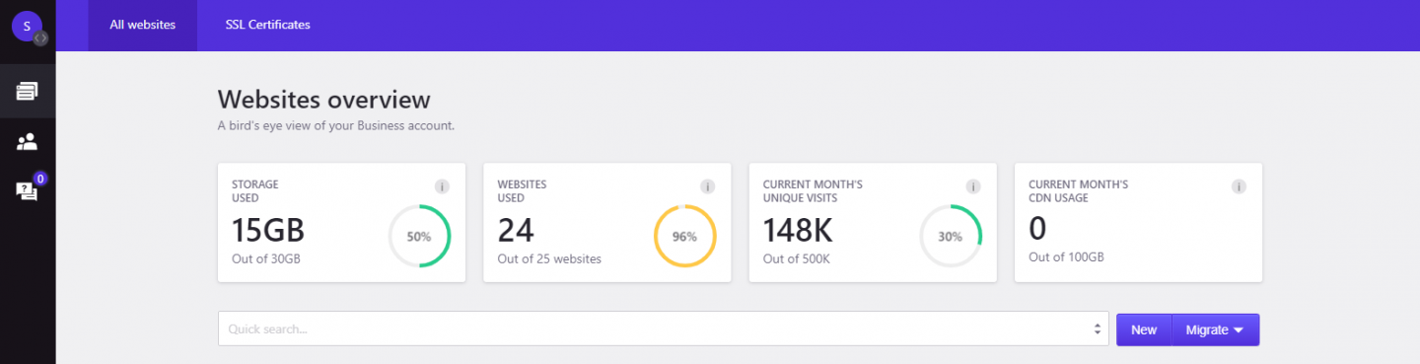Click the Websites overview heading

coord(324,100)
